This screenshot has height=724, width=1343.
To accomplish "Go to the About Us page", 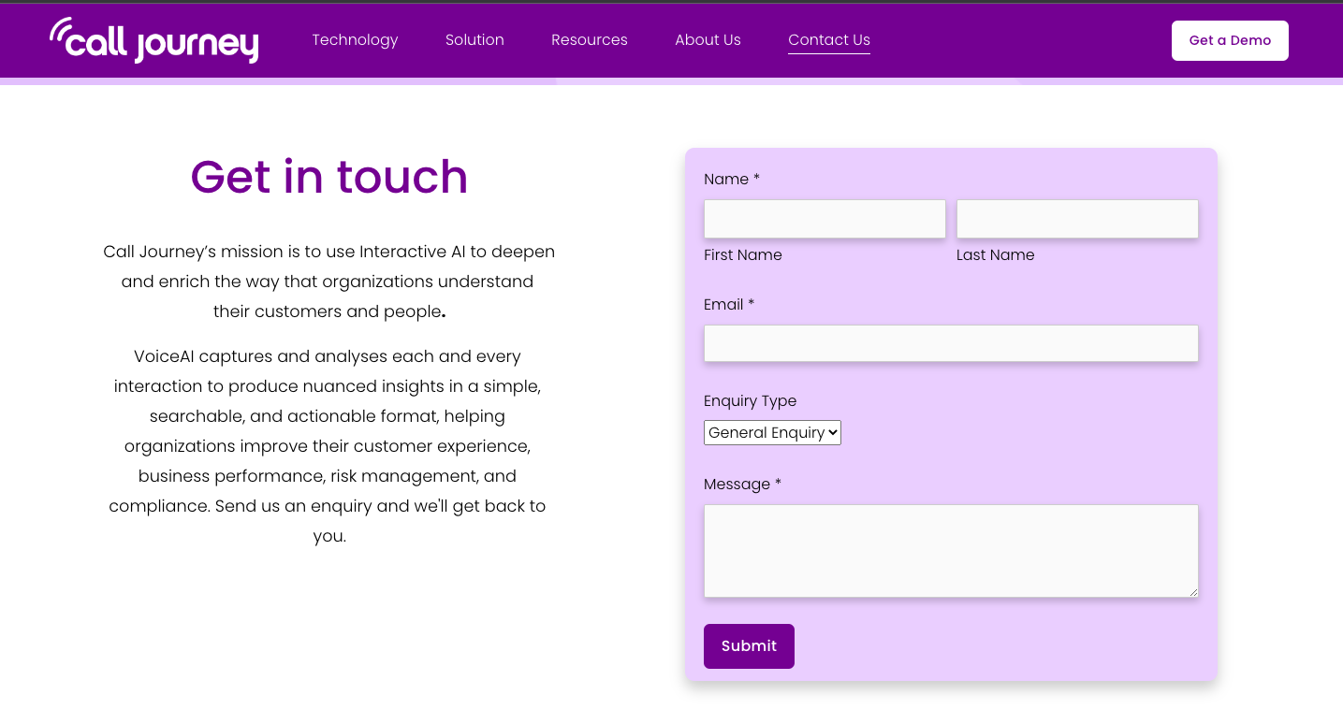I will 708,40.
